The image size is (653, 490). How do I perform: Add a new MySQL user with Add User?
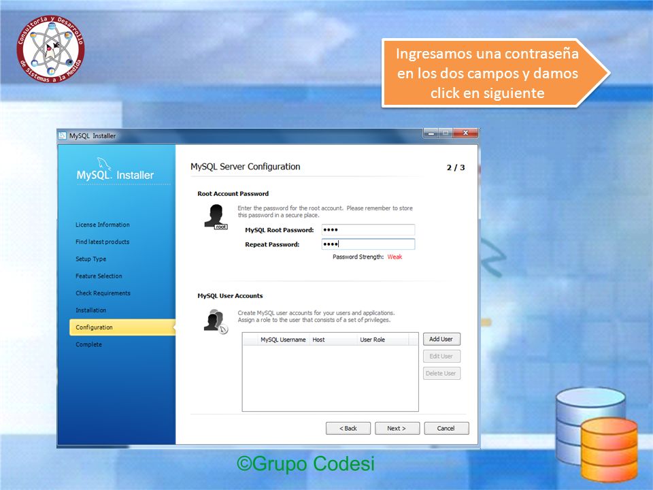[x=441, y=339]
